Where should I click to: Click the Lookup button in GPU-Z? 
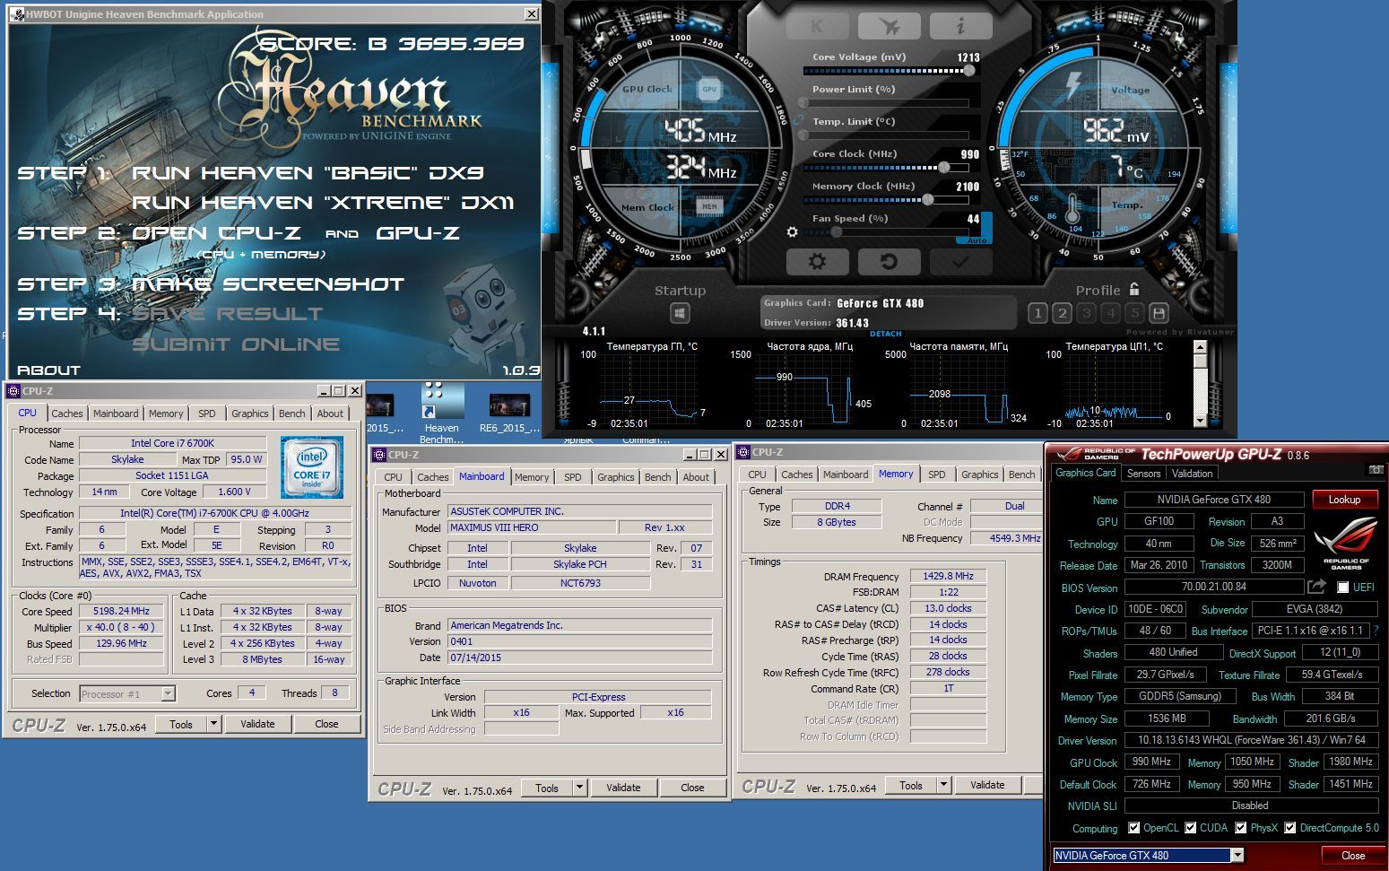[1344, 500]
